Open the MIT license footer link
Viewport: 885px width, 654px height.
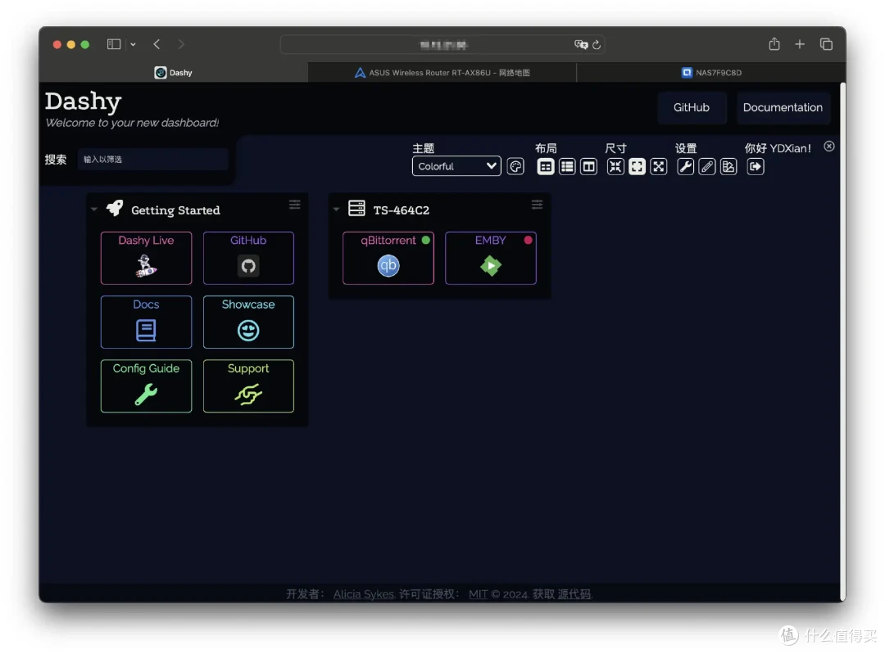point(478,594)
